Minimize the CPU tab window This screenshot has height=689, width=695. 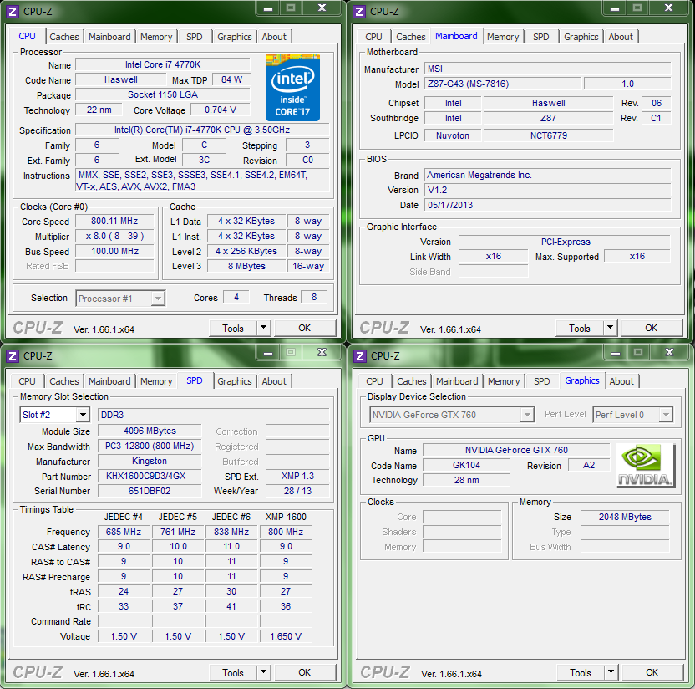pyautogui.click(x=268, y=9)
